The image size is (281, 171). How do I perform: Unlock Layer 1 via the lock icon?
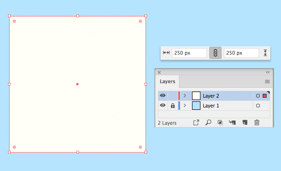pos(172,105)
